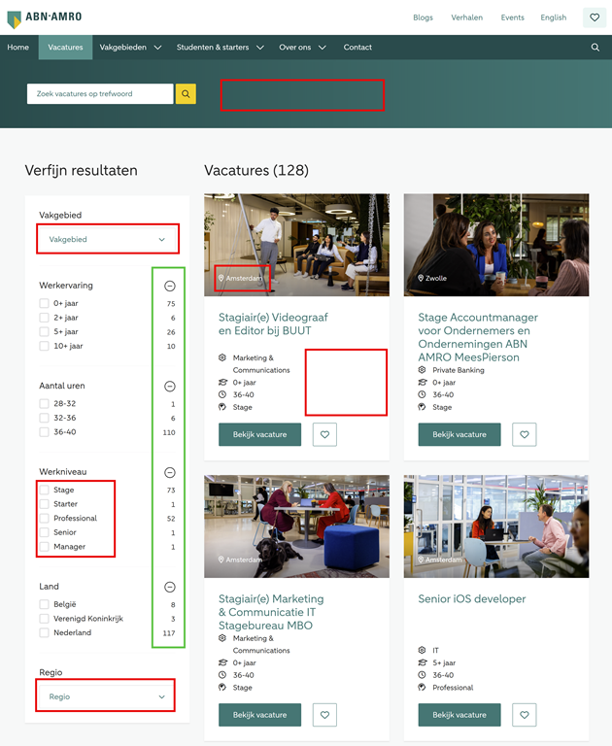The image size is (612, 746).
Task: Switch language via English link
Action: pos(553,17)
